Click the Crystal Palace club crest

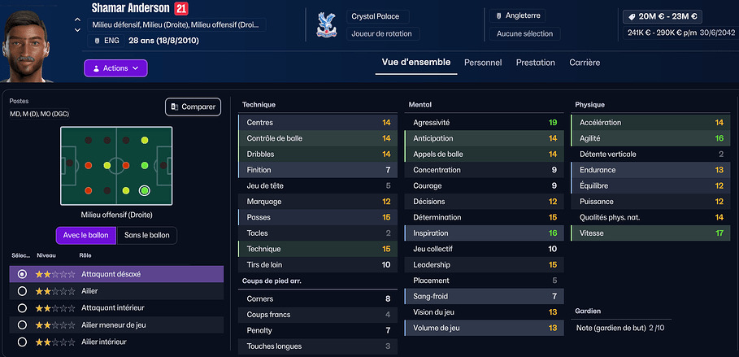coord(326,25)
